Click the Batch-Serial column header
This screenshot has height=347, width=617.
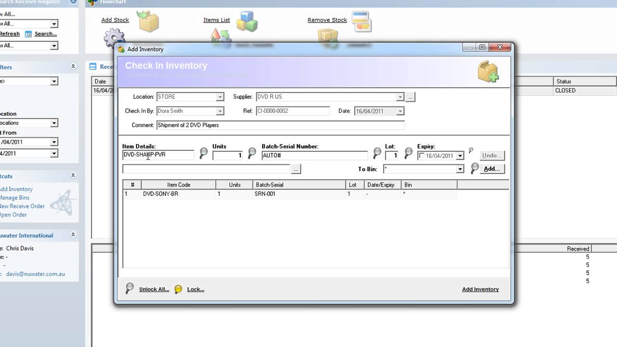point(299,185)
